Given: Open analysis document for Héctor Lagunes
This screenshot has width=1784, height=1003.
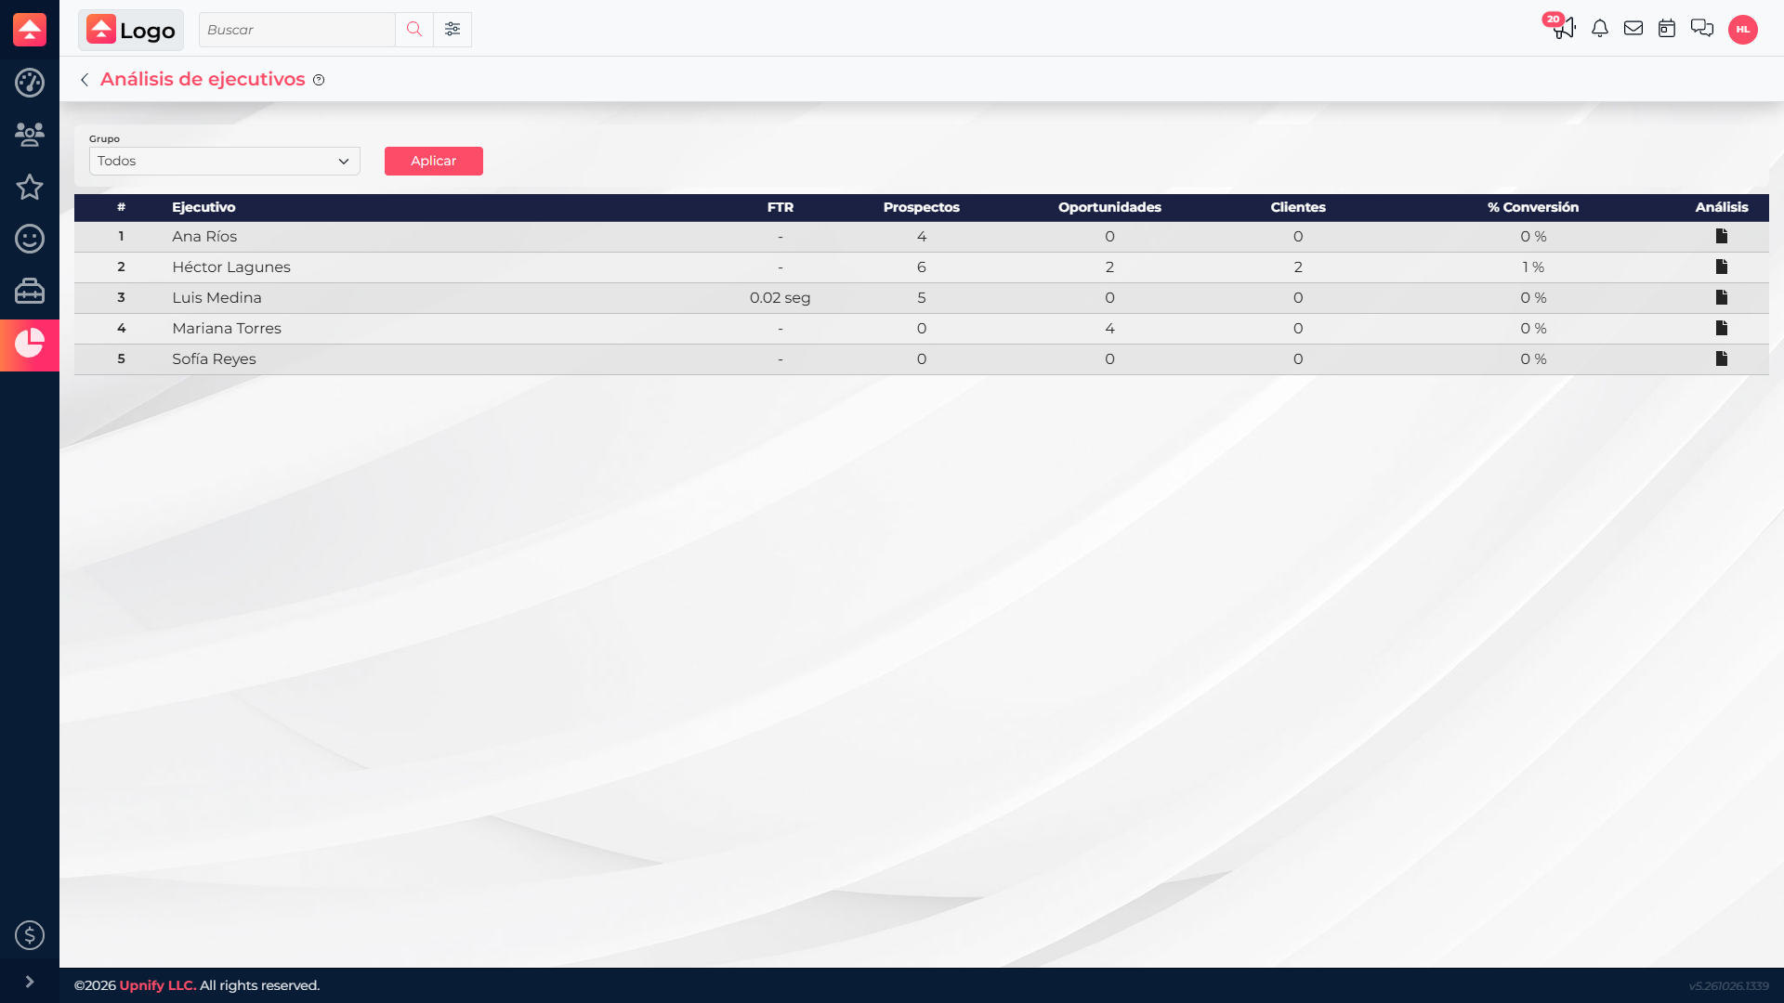Looking at the screenshot, I should click(x=1722, y=267).
